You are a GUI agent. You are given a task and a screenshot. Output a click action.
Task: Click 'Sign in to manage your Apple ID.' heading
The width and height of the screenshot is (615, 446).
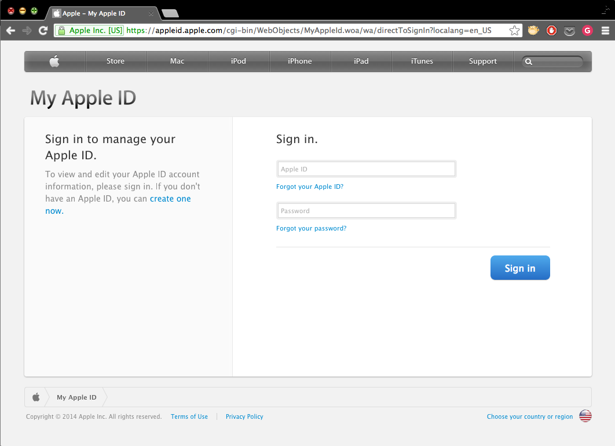tap(110, 147)
